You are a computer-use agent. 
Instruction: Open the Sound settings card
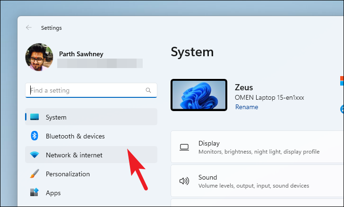(x=257, y=181)
